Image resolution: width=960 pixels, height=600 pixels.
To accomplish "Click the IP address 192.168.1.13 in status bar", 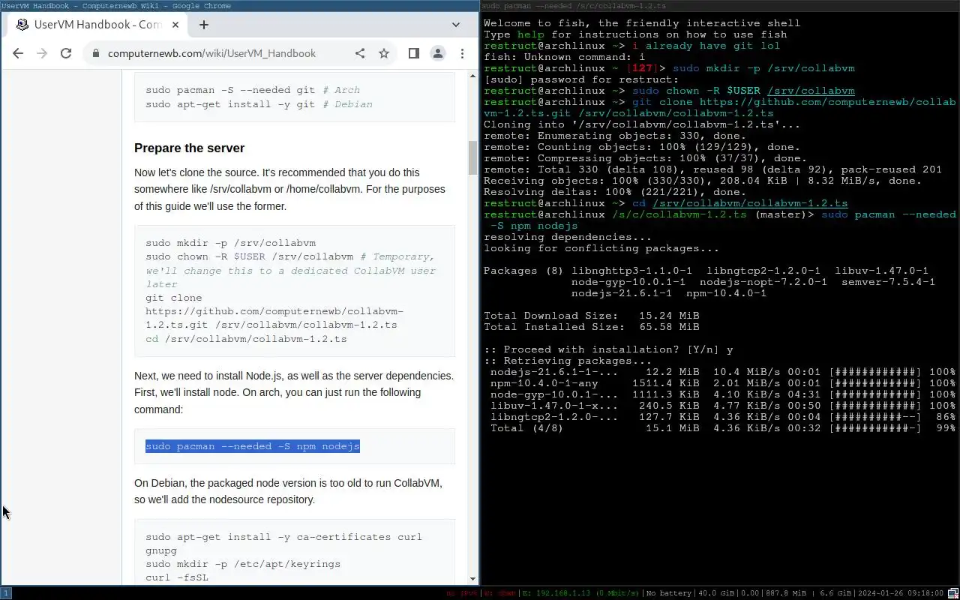I will 562,593.
